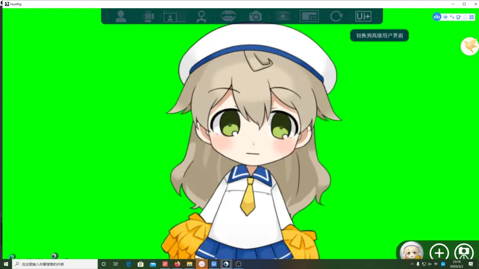Open File Explorer from taskbar

[x=189, y=264]
